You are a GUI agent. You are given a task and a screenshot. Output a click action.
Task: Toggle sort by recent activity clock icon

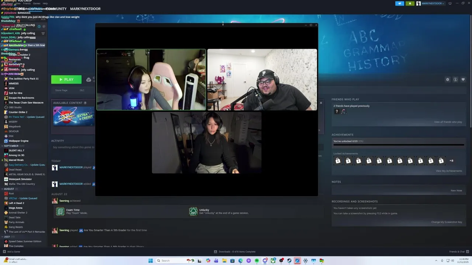(x=39, y=26)
